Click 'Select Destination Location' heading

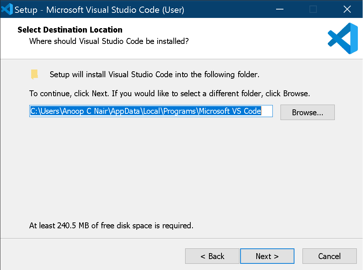pos(70,30)
